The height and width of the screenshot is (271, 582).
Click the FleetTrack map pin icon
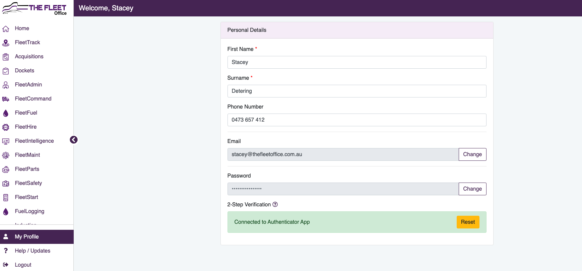click(6, 43)
